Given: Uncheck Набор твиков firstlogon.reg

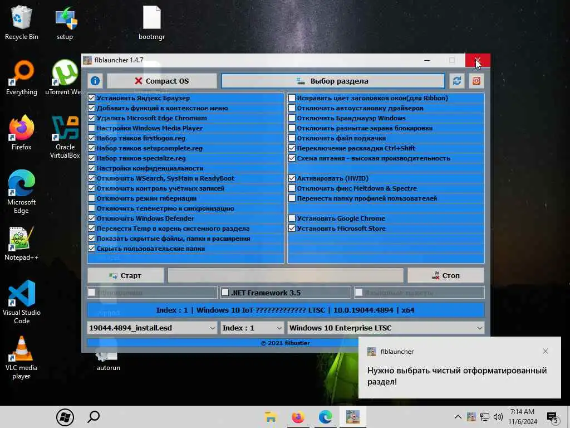Looking at the screenshot, I should pyautogui.click(x=92, y=138).
